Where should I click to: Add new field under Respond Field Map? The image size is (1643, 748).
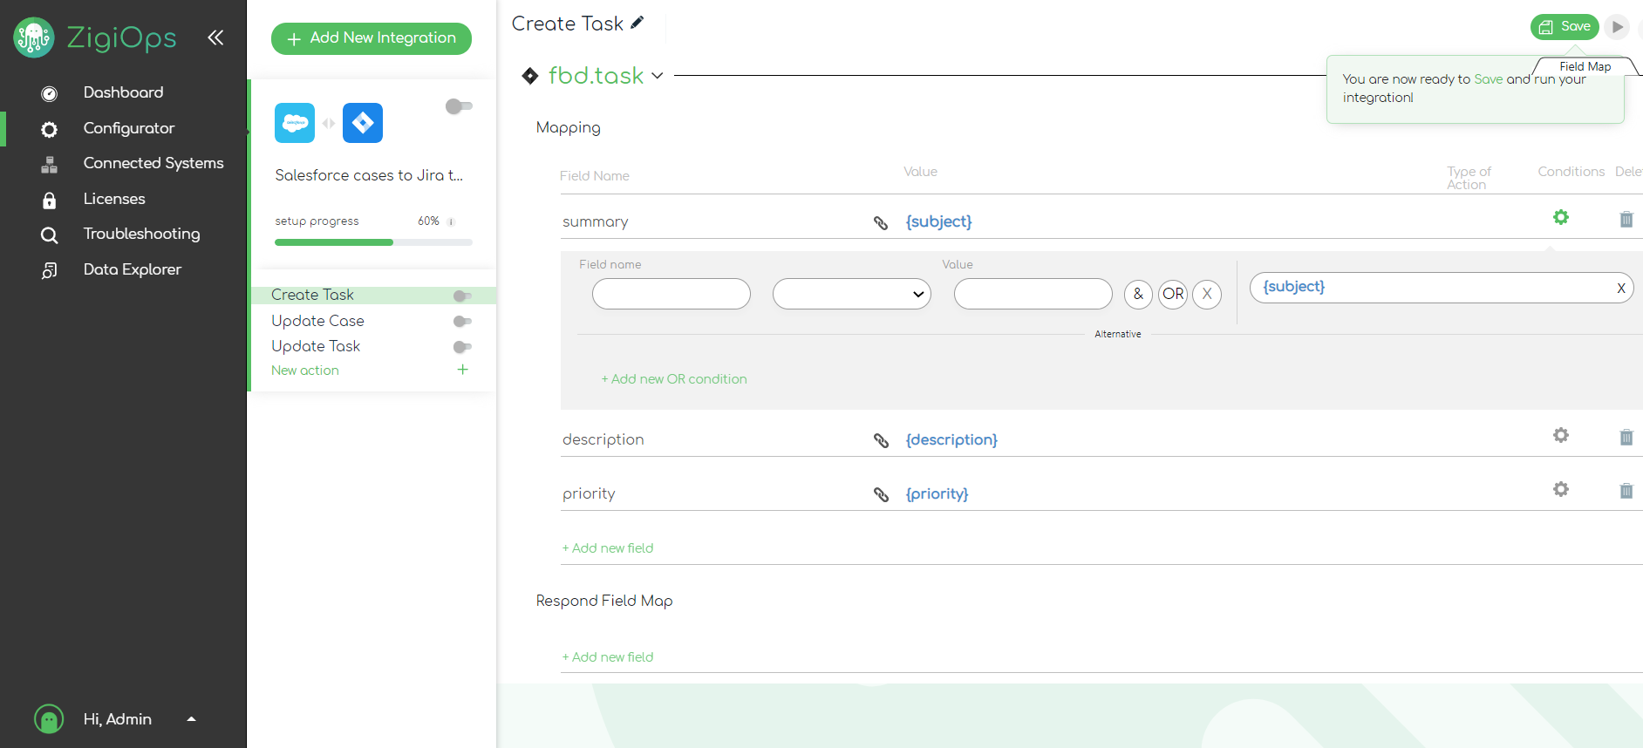[x=608, y=657]
